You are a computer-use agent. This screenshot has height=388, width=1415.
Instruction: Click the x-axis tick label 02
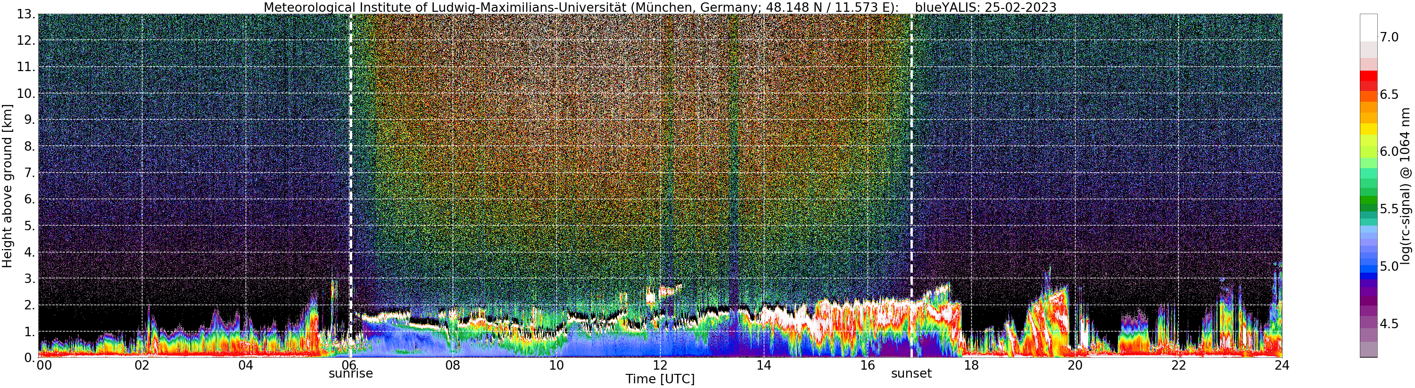click(x=142, y=365)
